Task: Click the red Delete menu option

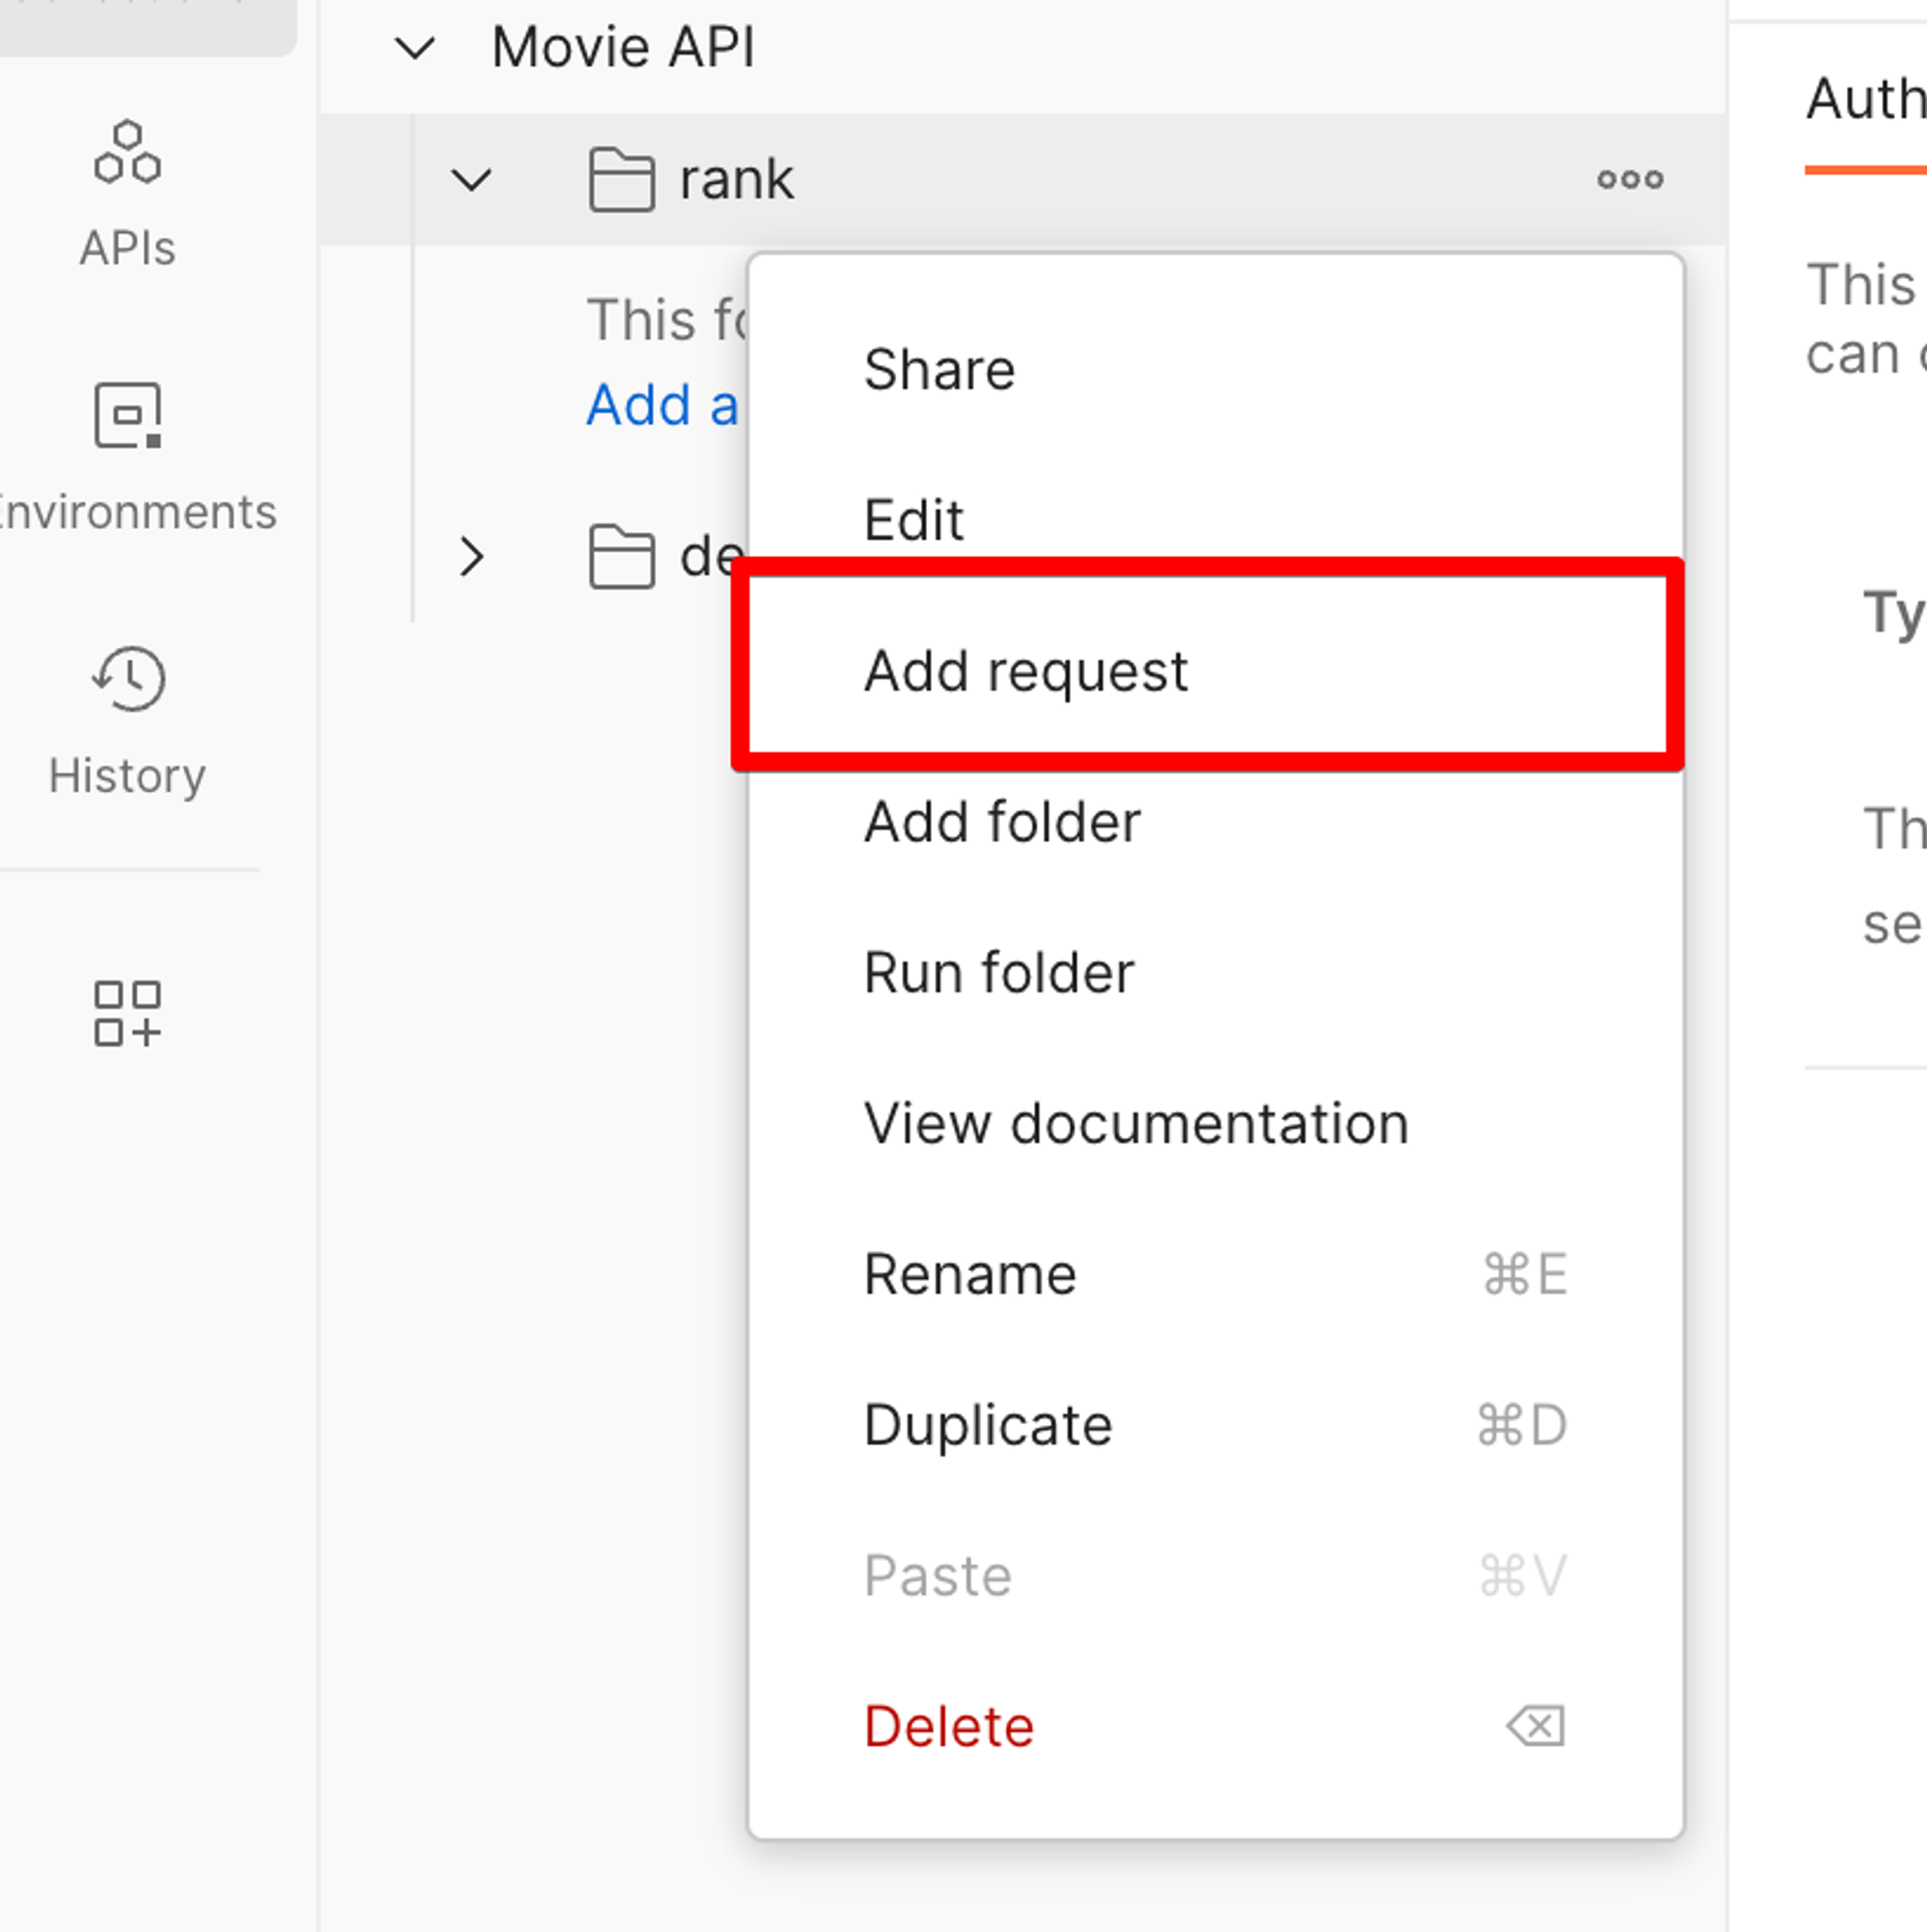Action: 948,1726
